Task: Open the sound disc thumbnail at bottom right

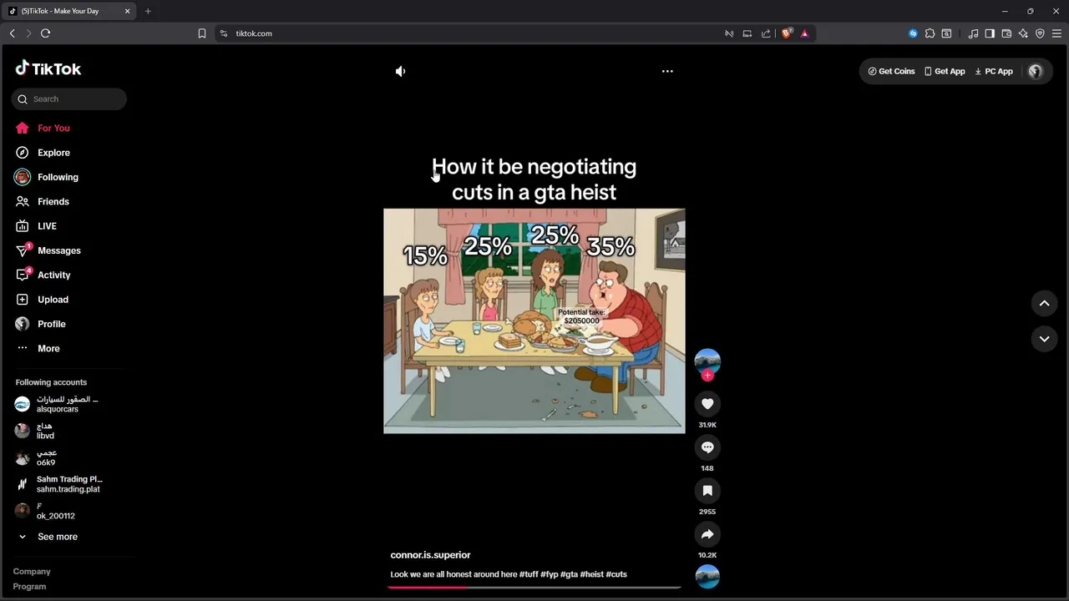Action: pos(707,577)
